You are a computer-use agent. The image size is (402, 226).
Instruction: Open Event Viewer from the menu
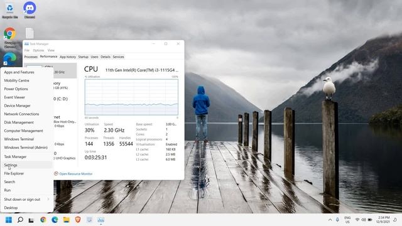26,97
